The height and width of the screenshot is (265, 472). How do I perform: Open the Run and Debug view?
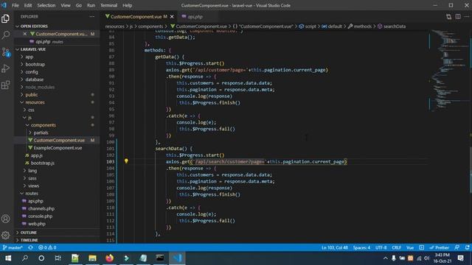6,68
